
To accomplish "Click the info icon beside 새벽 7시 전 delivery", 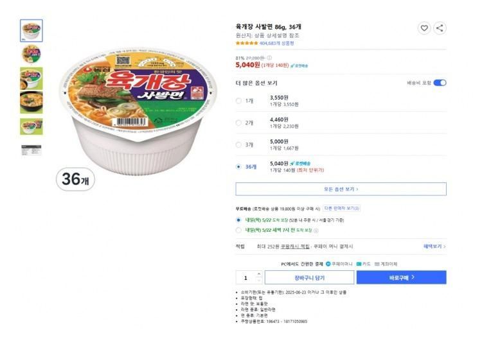I will pos(316,230).
